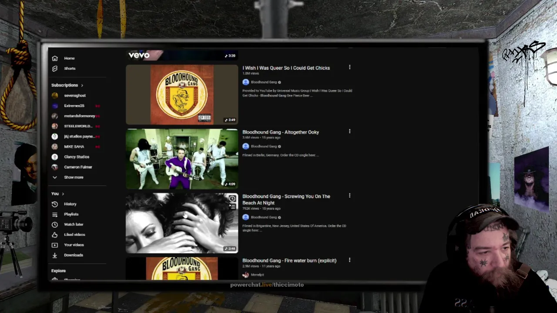Image resolution: width=557 pixels, height=313 pixels.
Task: Add Screwing You On The Beach to Watch later
Action: pyautogui.click(x=232, y=199)
